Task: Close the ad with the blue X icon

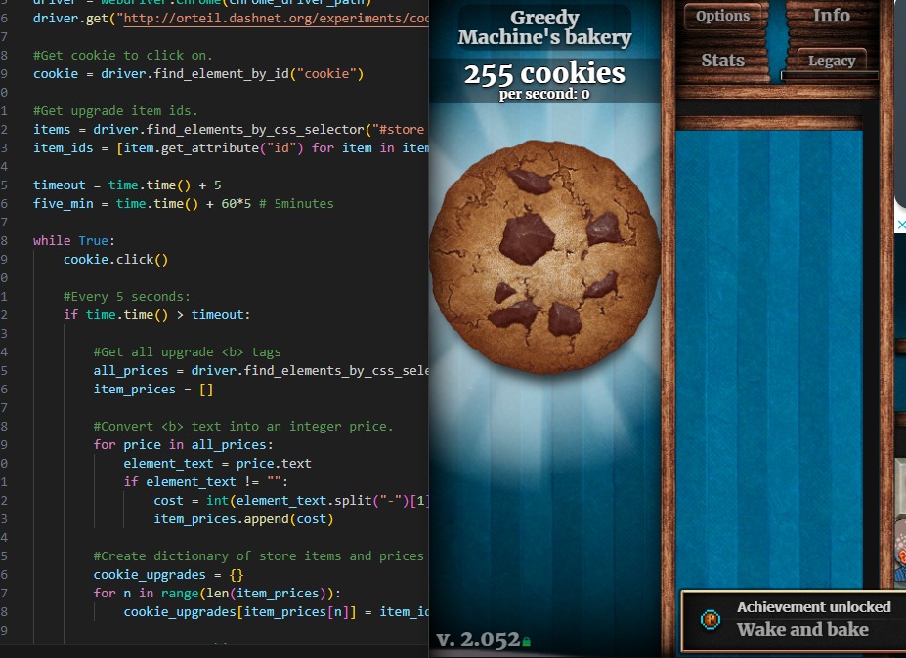Action: (x=900, y=226)
